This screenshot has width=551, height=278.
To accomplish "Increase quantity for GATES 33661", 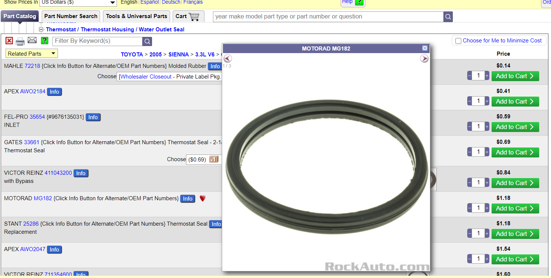I will (487, 152).
